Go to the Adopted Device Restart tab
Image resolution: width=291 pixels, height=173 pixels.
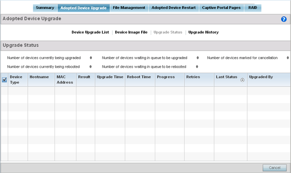click(x=174, y=8)
